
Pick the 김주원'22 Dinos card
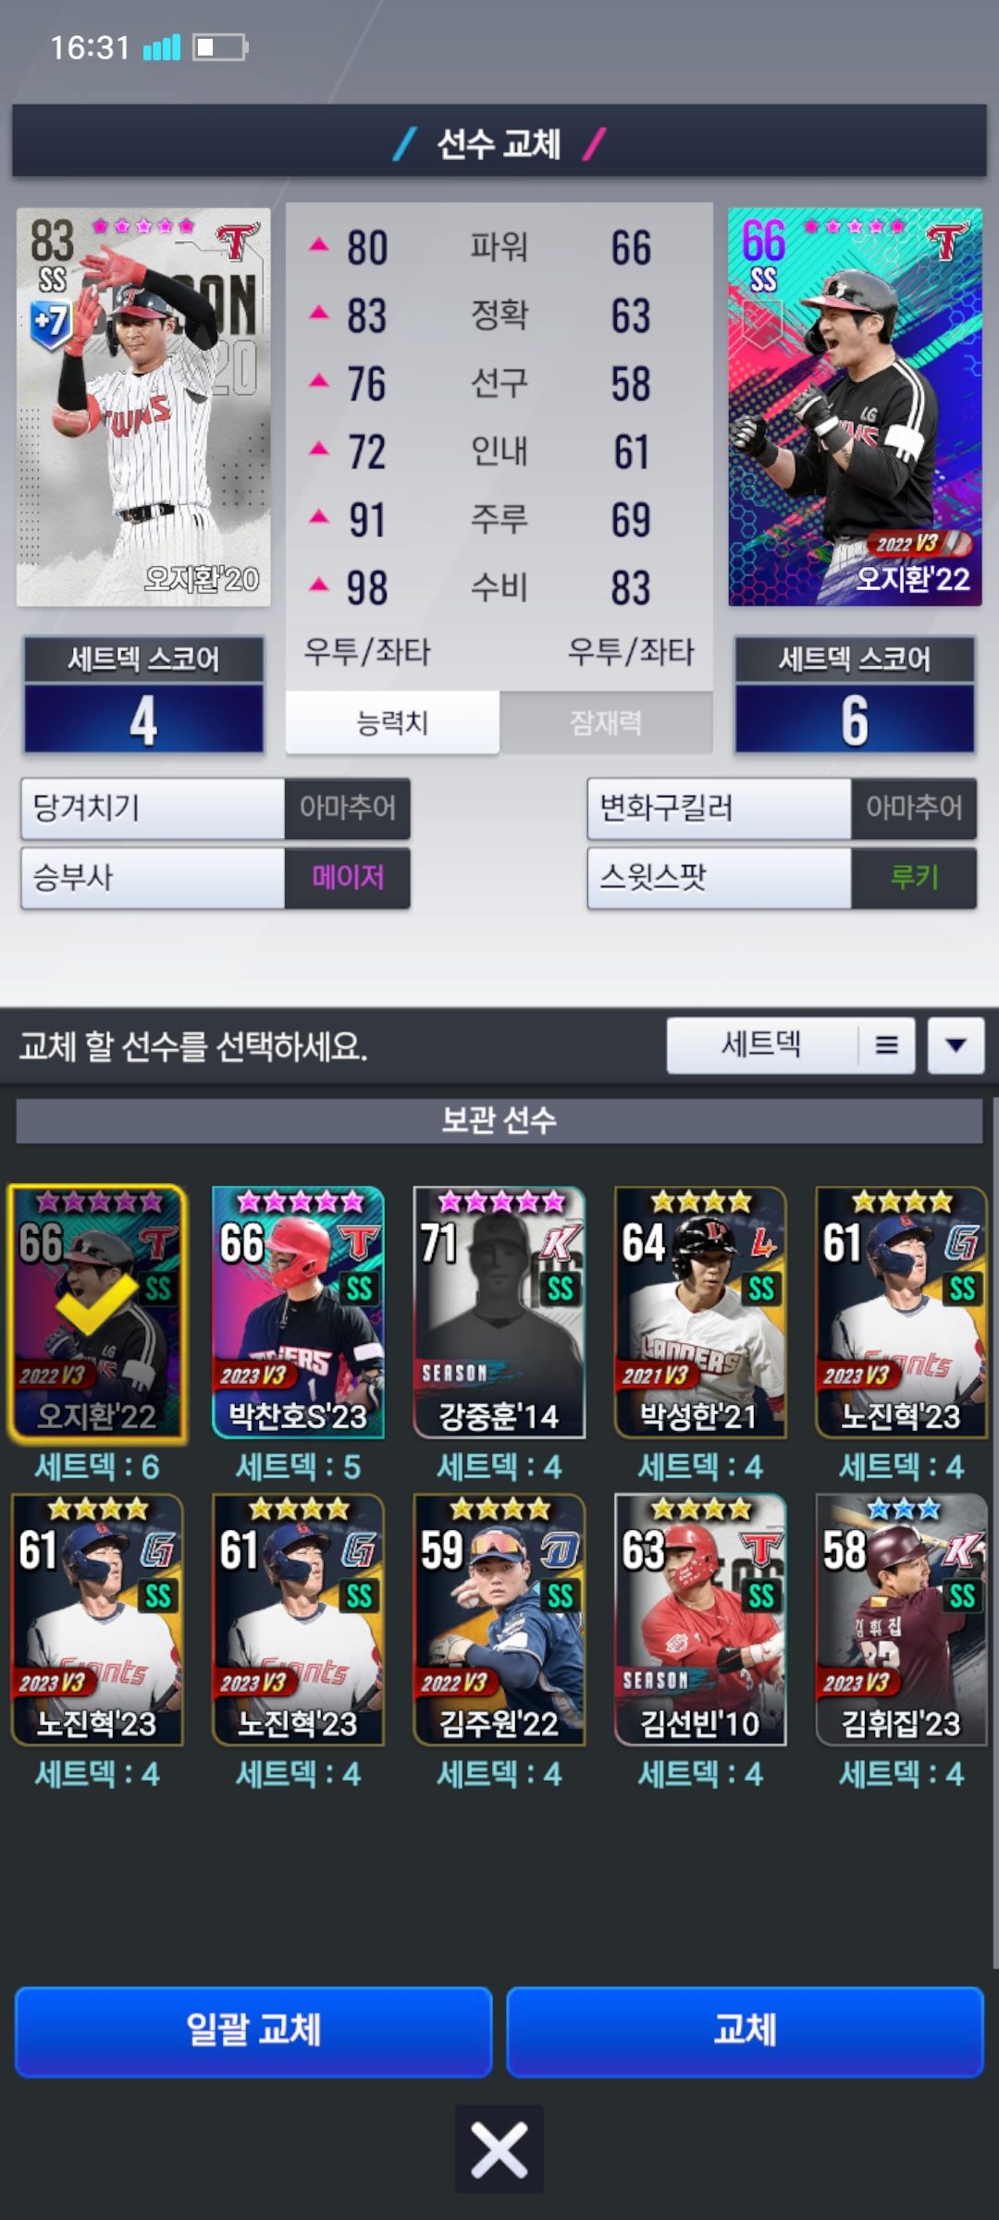tap(499, 1621)
